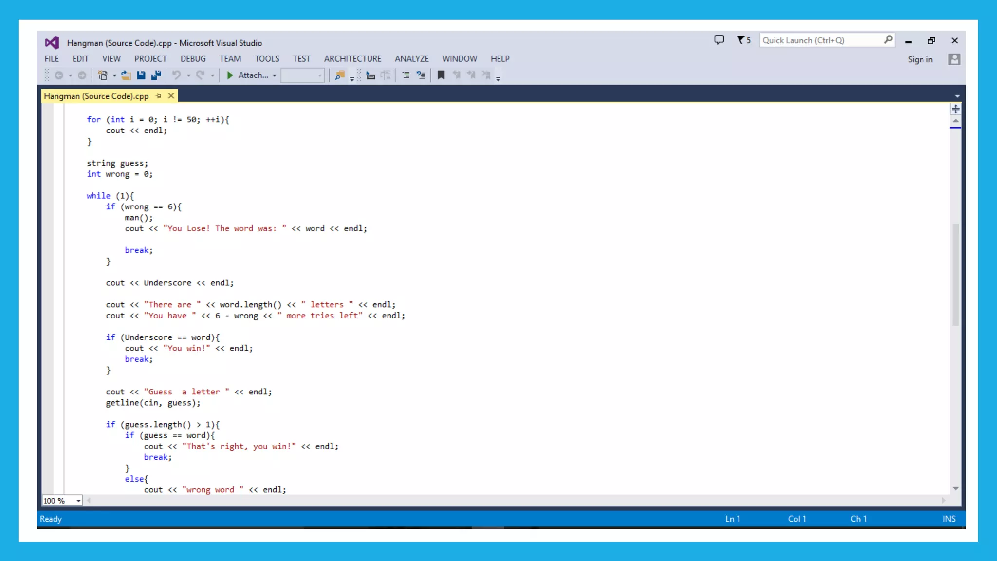Click the account avatar icon
997x561 pixels.
tap(954, 59)
